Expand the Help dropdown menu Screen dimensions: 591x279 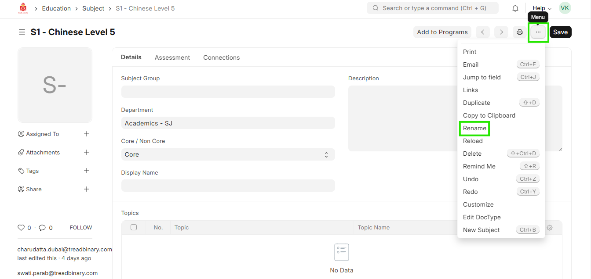coord(542,8)
